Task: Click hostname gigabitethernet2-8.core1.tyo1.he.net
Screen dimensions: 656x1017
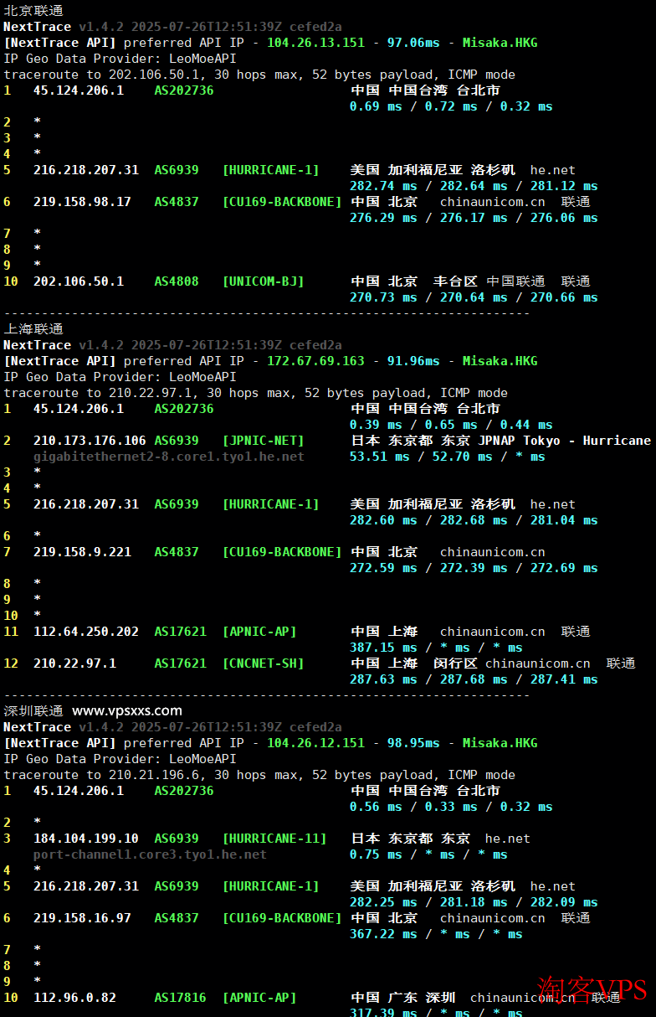Action: click(x=169, y=457)
